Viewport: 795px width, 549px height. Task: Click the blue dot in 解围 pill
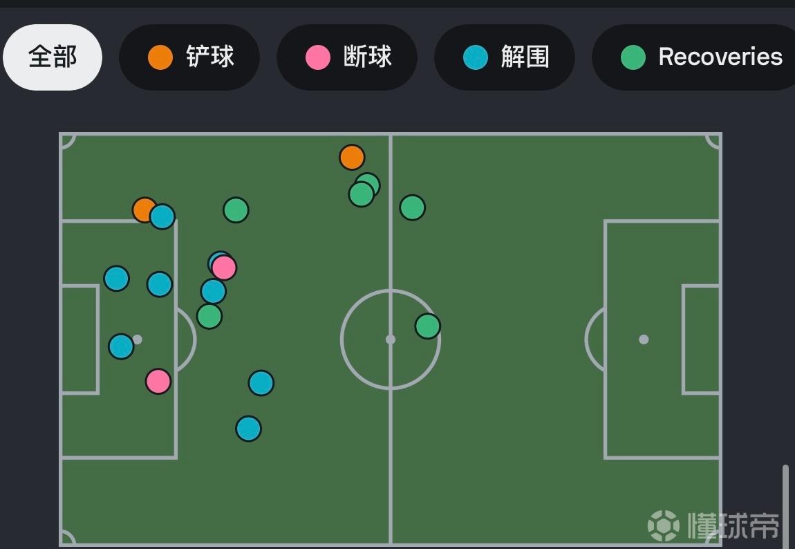[476, 57]
